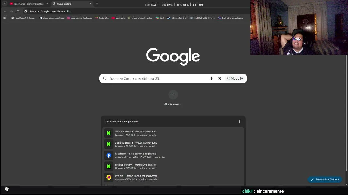
Task: Activate Modo IA button
Action: 235,79
